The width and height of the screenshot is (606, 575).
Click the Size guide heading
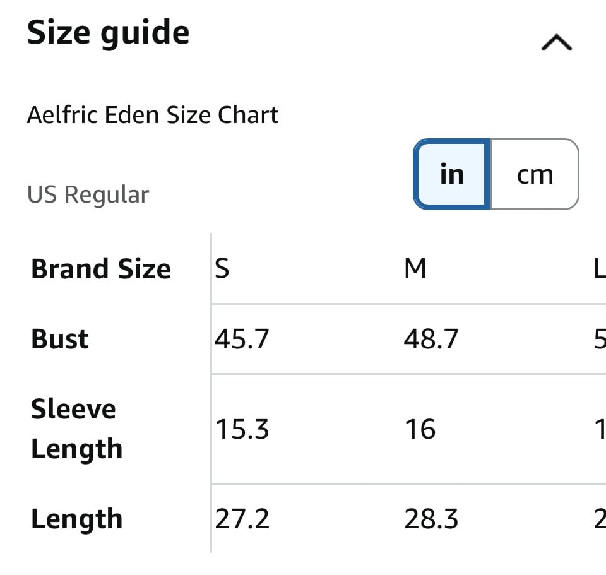[108, 33]
